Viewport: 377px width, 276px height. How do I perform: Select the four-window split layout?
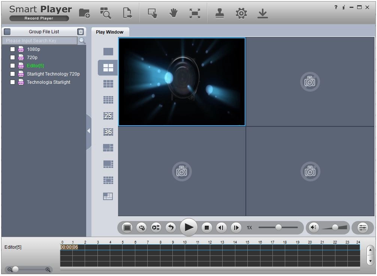tap(108, 68)
